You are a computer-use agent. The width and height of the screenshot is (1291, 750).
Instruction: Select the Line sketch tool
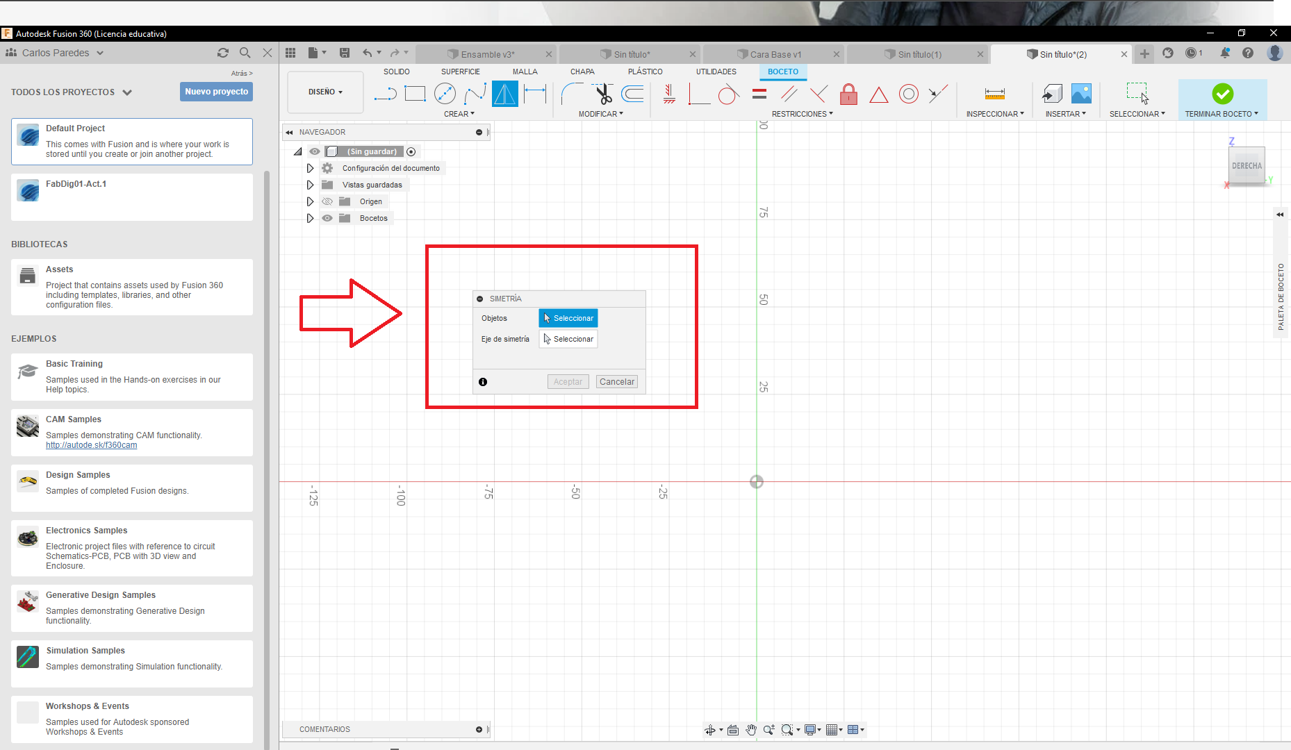(385, 94)
